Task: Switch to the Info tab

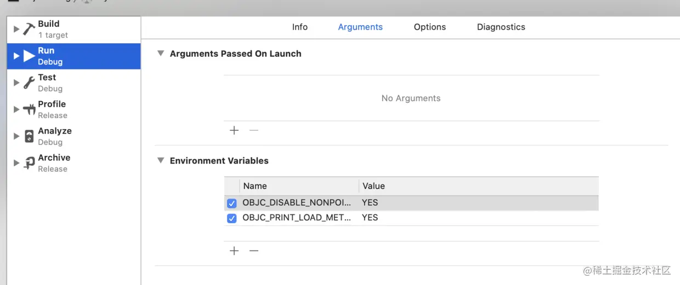Action: click(300, 27)
